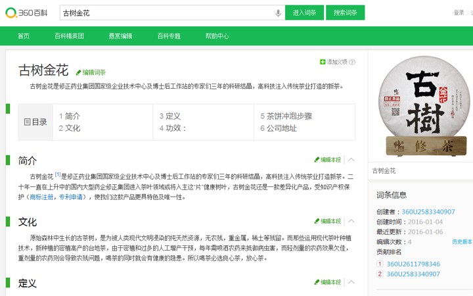This screenshot has width=473, height=296.
Task: Jump to contents entry 6 公司地址
Action: click(x=279, y=128)
